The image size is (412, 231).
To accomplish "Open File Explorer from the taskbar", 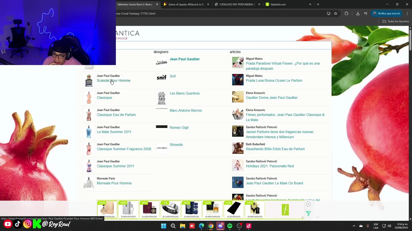I will click(183, 226).
